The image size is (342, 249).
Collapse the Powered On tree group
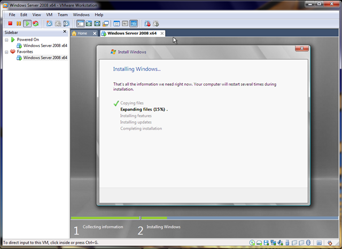pos(6,40)
